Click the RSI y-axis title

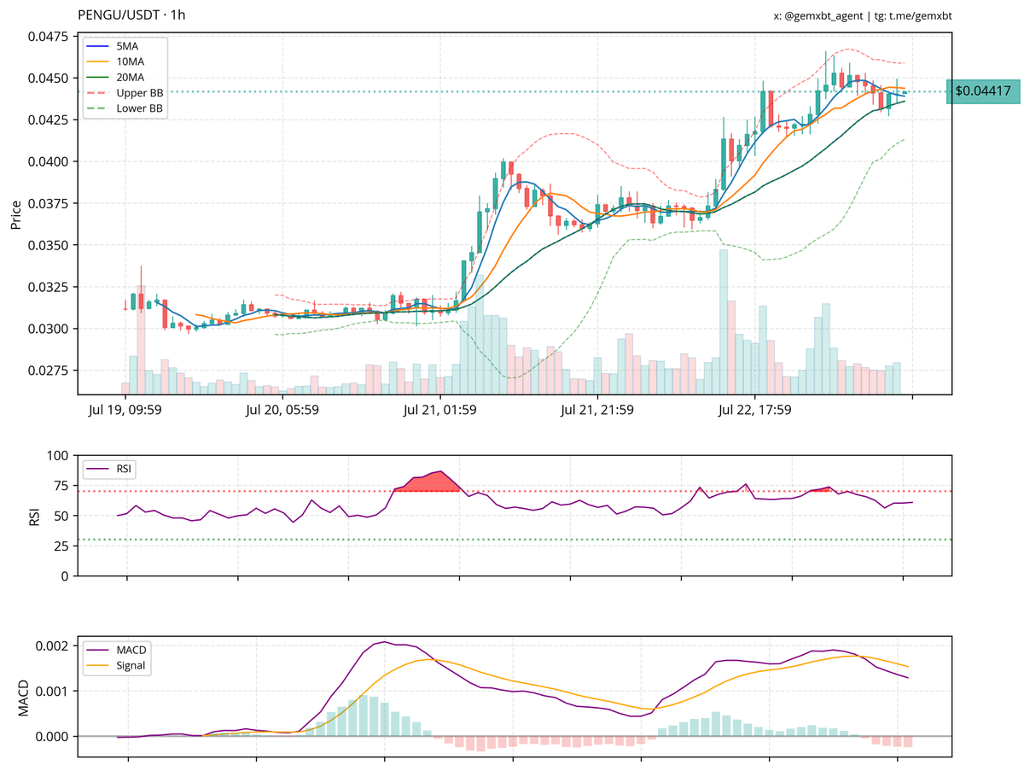35,516
